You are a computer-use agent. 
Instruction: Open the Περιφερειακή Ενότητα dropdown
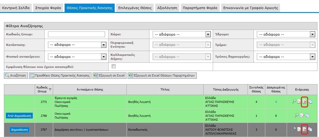coord(182,45)
